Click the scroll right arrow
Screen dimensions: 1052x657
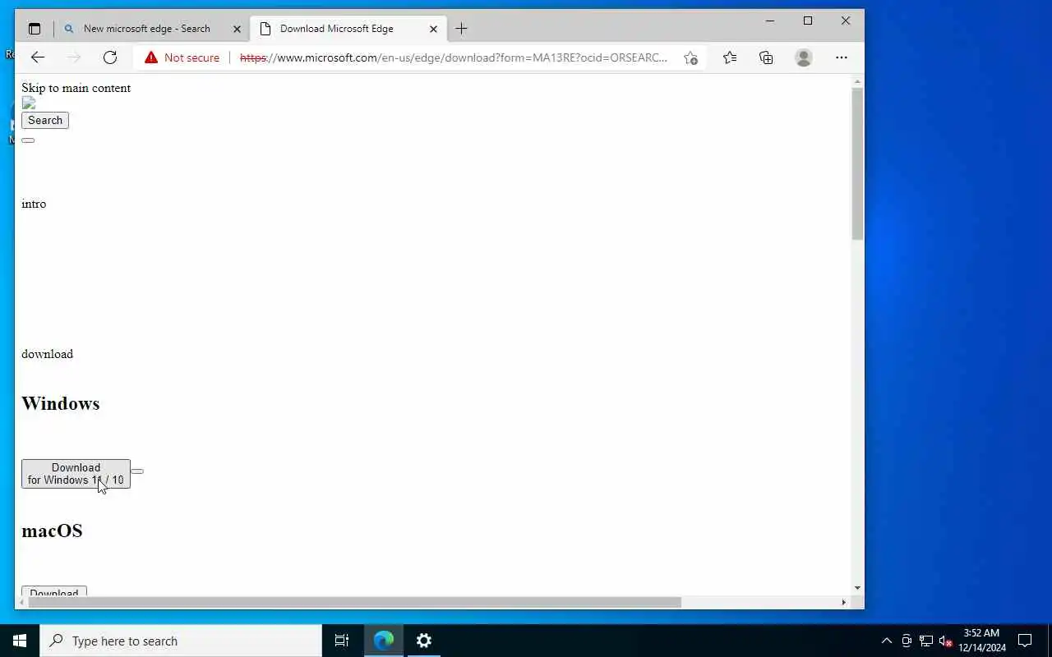[843, 602]
